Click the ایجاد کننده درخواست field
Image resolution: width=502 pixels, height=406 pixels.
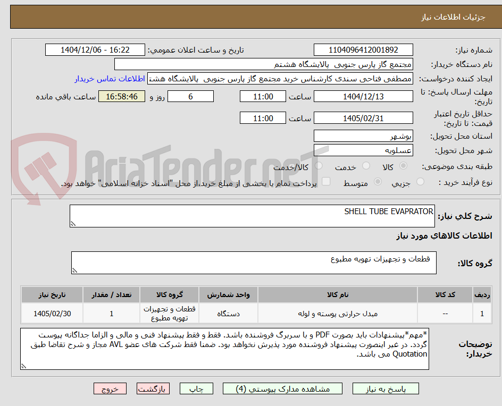[x=280, y=79]
